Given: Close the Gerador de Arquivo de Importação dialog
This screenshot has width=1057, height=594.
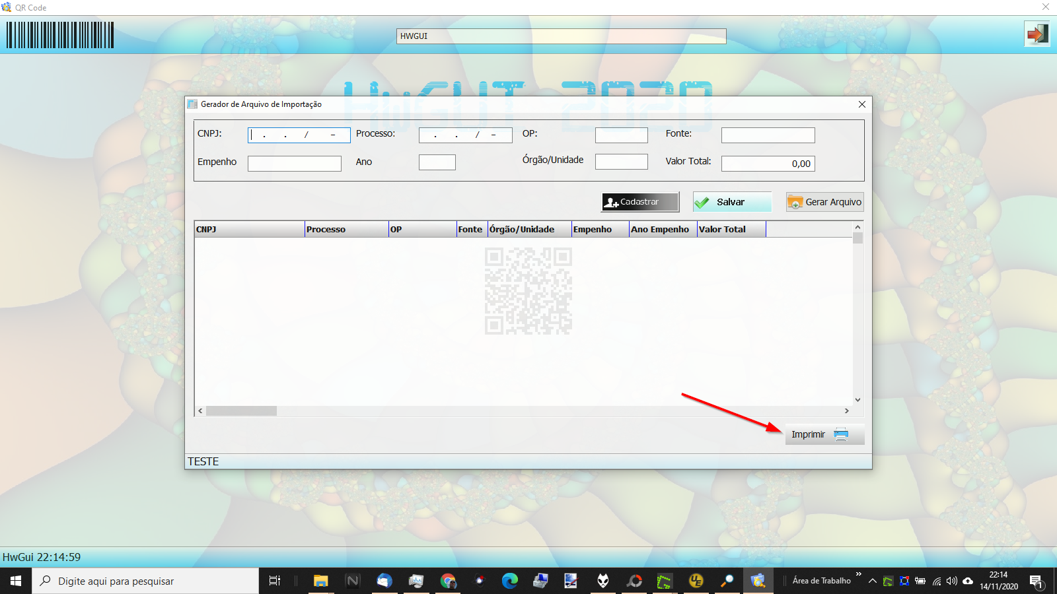Looking at the screenshot, I should pos(862,104).
